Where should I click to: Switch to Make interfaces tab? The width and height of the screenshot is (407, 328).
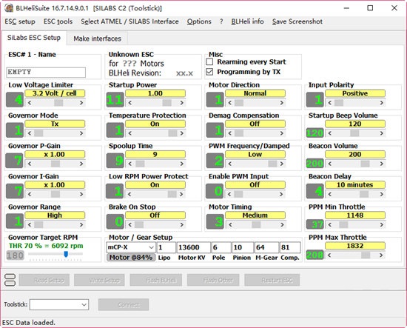point(97,39)
